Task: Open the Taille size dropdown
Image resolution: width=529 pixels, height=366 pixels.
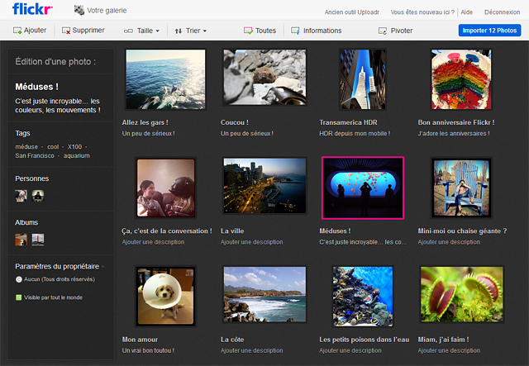Action: (141, 31)
